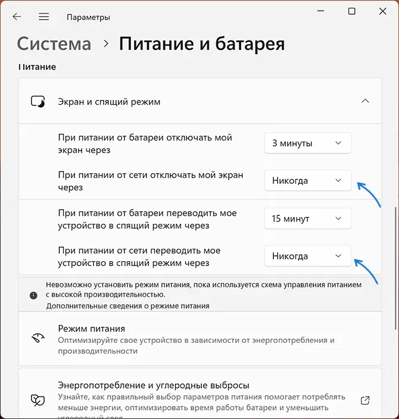Click Оптимизируйте свое устройство description text
The width and height of the screenshot is (399, 419).
(196, 346)
